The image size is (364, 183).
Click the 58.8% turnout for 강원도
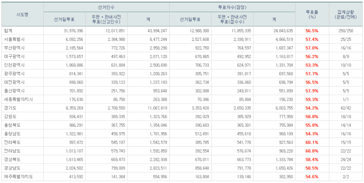click(312, 117)
